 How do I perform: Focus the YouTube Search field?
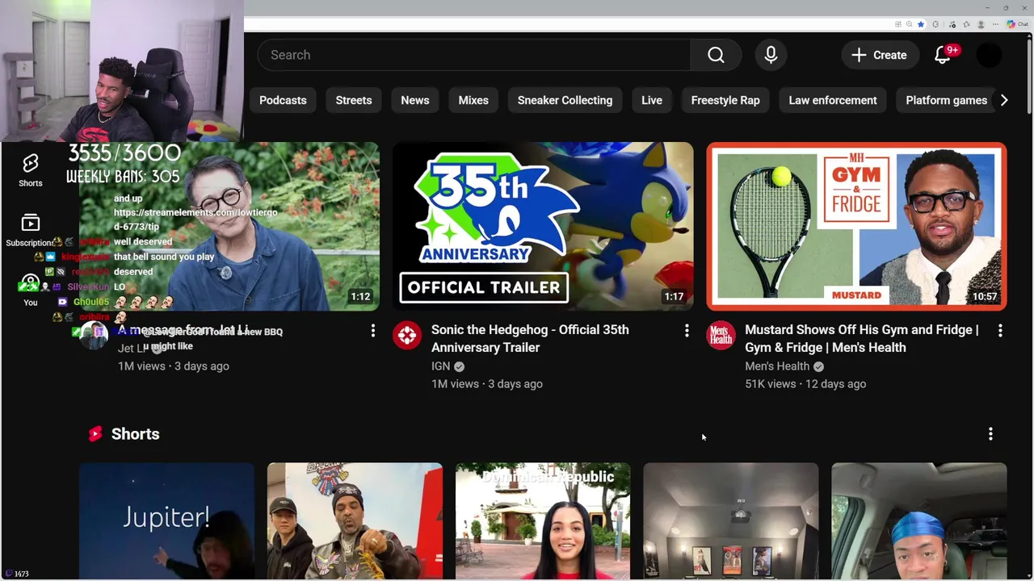474,55
